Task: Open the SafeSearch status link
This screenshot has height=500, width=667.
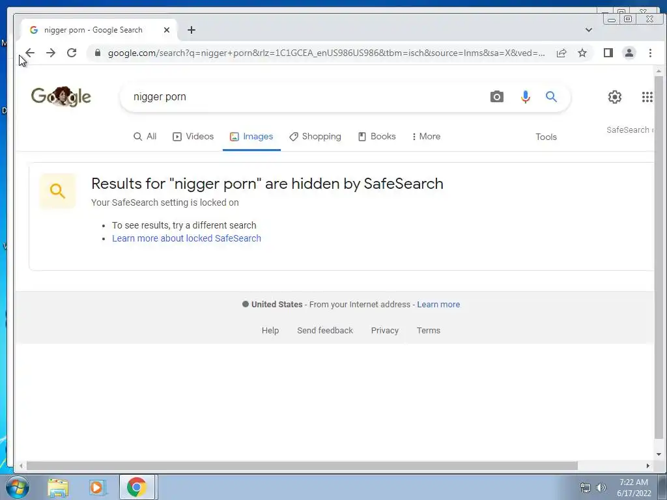Action: coord(630,130)
